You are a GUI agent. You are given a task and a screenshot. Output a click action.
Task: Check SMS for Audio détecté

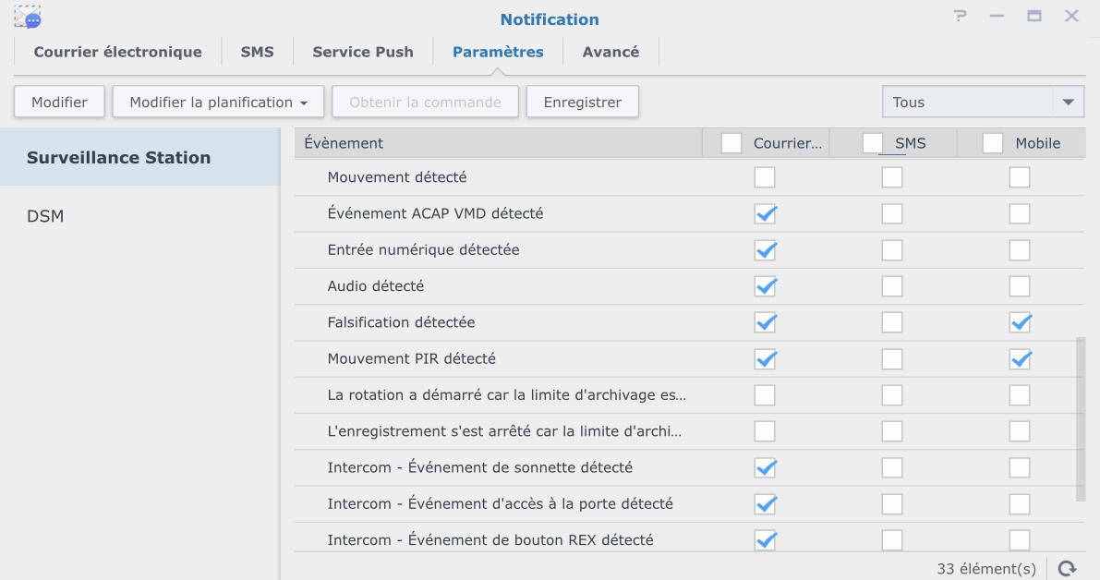click(891, 286)
